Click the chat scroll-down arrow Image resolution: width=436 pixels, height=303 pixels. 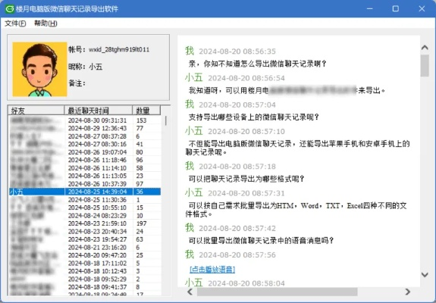pyautogui.click(x=425, y=275)
